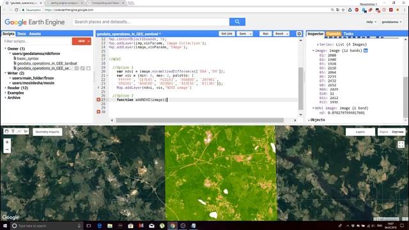The height and width of the screenshot is (230, 409).
Task: Click the Filter scripts input field
Action: 37,41
